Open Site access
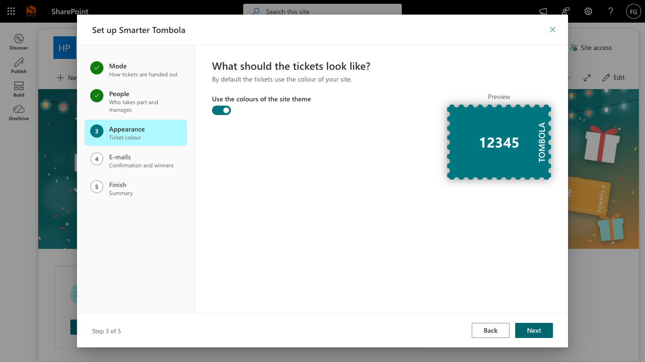 click(591, 48)
